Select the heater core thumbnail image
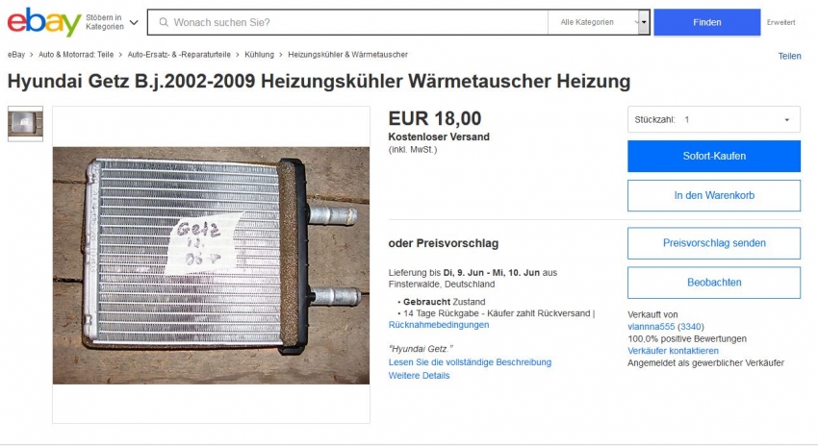Screen dimensions: 818x446 tap(25, 123)
